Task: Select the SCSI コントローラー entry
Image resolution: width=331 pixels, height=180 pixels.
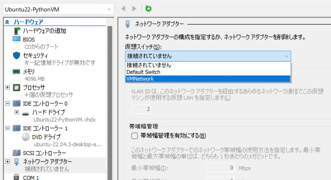Action: pos(44,153)
